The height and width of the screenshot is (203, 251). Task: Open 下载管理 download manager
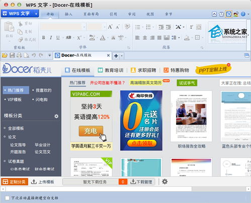(141, 182)
